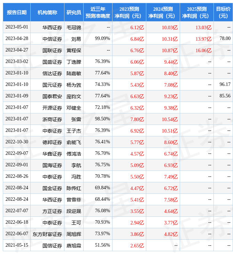
Task: Click the 2024预测净利润 column header
Action: coord(163,12)
